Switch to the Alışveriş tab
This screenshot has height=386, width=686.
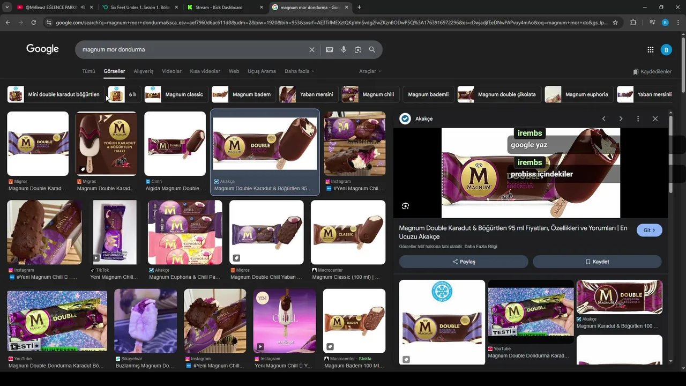coord(144,71)
